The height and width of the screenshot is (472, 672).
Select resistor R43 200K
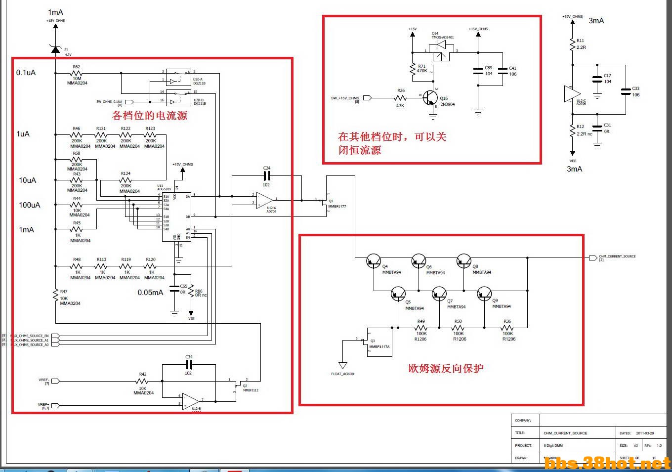[77, 180]
